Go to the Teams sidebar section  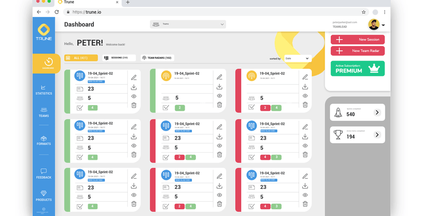[43, 112]
